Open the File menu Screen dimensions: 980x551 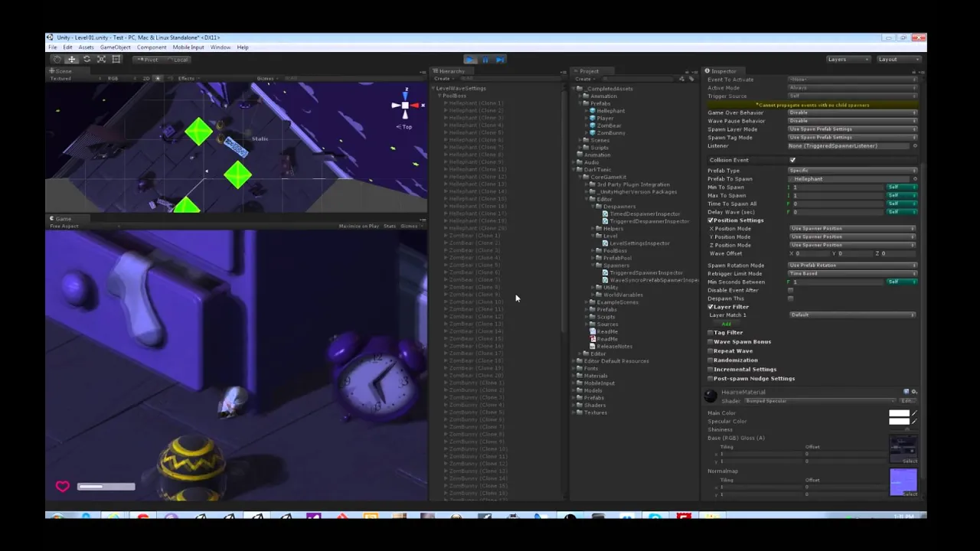point(53,47)
